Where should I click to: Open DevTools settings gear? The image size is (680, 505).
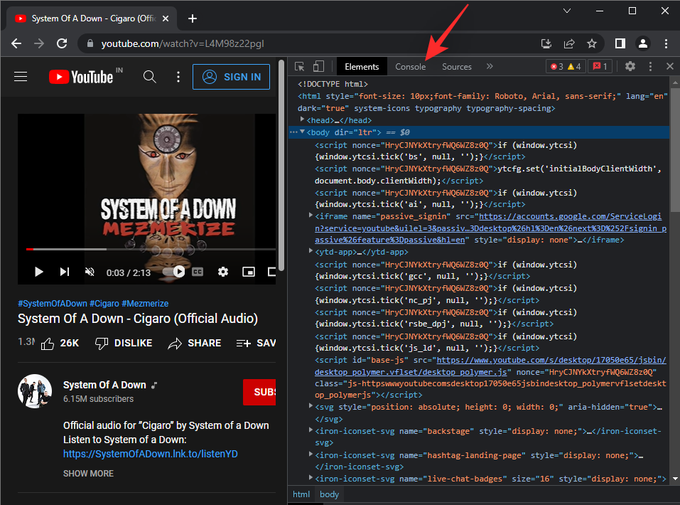[x=630, y=66]
